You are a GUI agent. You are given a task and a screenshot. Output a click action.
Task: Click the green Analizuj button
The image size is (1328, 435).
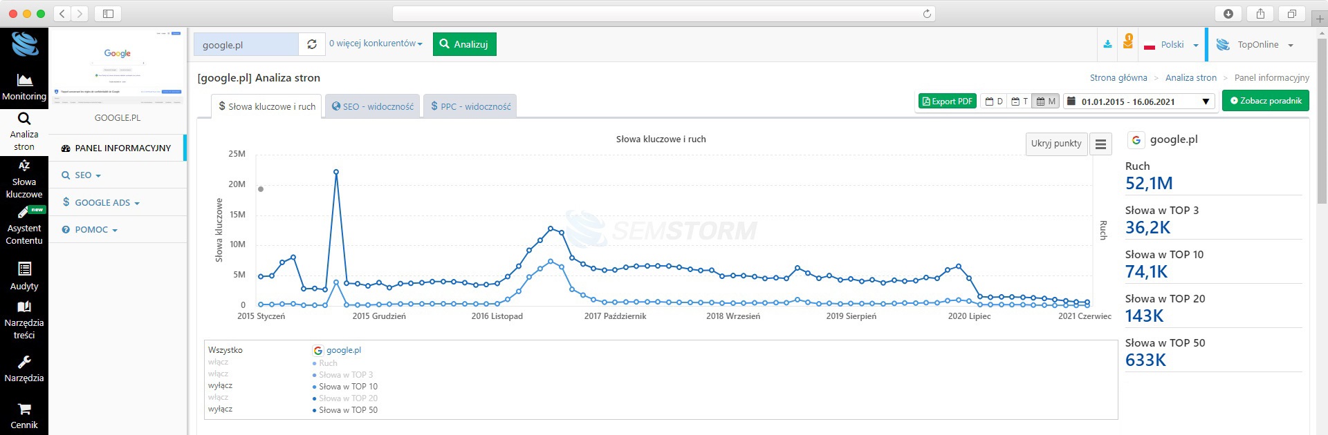[x=464, y=44]
